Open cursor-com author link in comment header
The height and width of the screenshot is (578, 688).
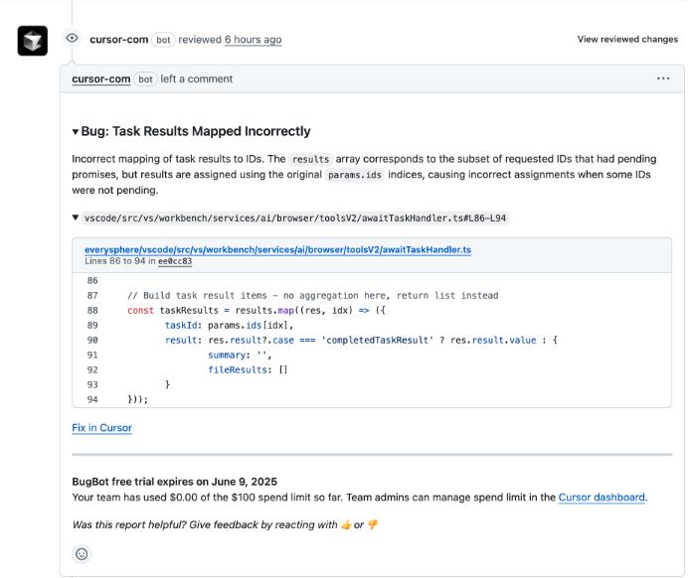coord(101,78)
